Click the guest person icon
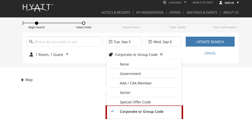Viewport: 252px width, 119px height. click(x=31, y=55)
